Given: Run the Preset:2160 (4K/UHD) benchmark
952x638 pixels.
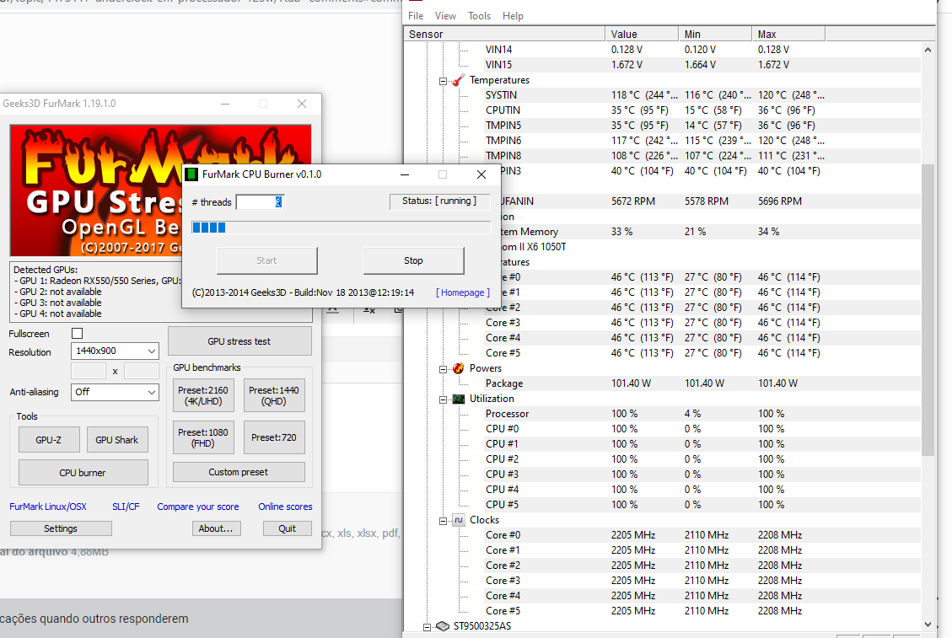Looking at the screenshot, I should click(202, 396).
